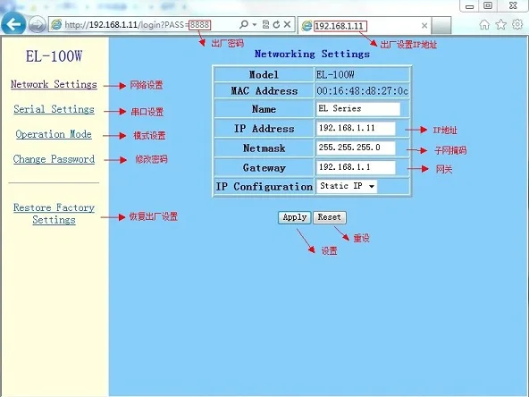Click the Name field showing EL Series
The height and width of the screenshot is (397, 529).
tap(358, 109)
